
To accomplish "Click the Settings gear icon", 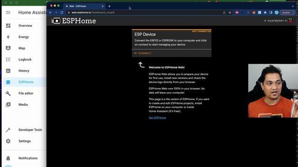I will click(x=8, y=141).
